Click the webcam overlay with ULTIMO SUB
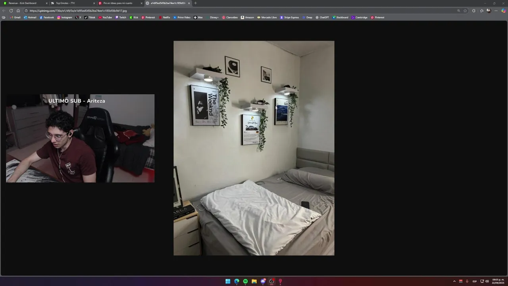Viewport: 508px width, 286px height. point(80,138)
